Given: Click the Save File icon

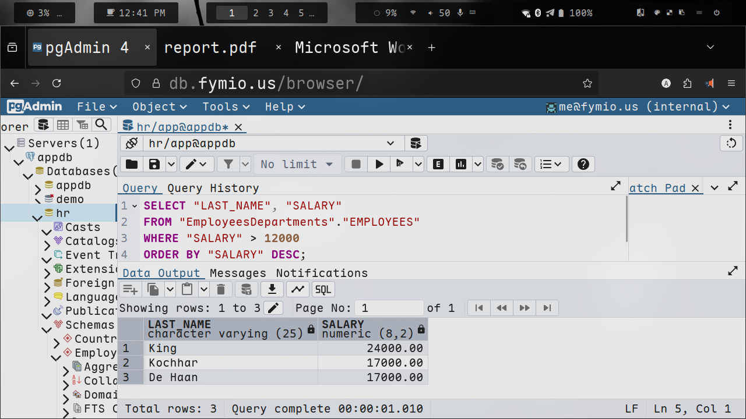Looking at the screenshot, I should [154, 164].
